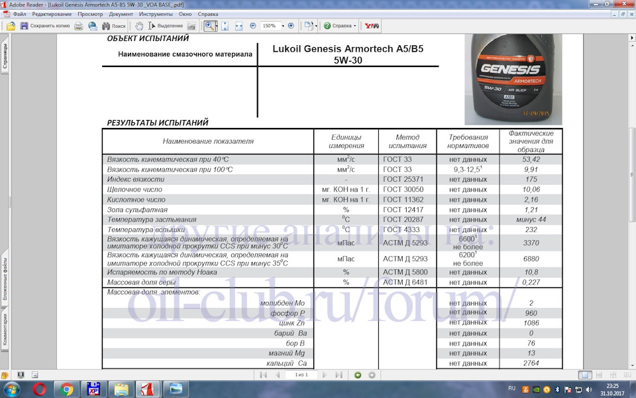Switch to Adobe Reader taskbar button
Image resolution: width=636 pixels, height=398 pixels.
click(148, 389)
